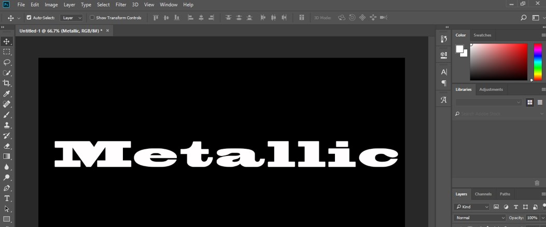Select the Lasso tool
Image resolution: width=546 pixels, height=227 pixels.
[7, 62]
